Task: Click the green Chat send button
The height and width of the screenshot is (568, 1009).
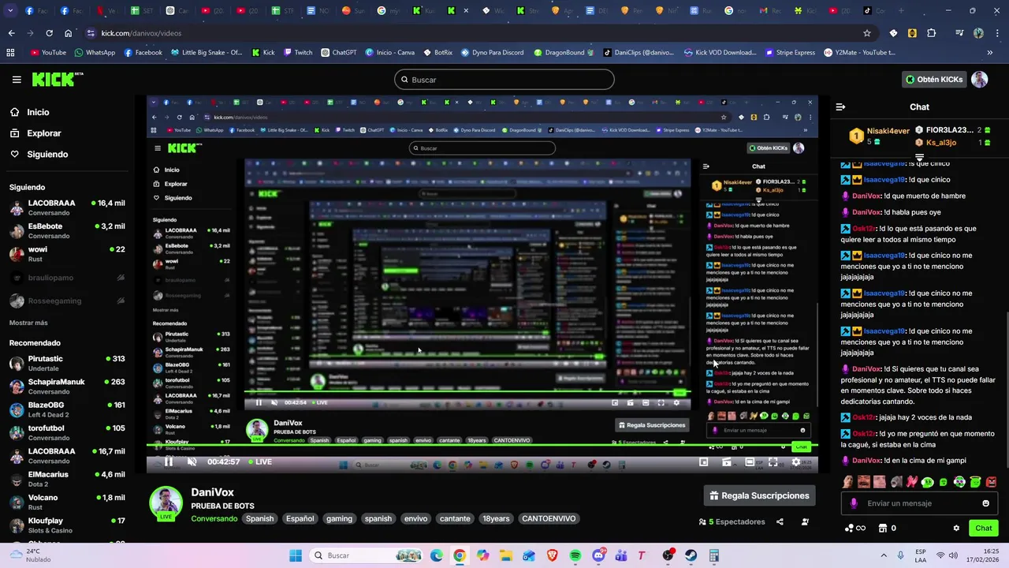Action: [984, 529]
